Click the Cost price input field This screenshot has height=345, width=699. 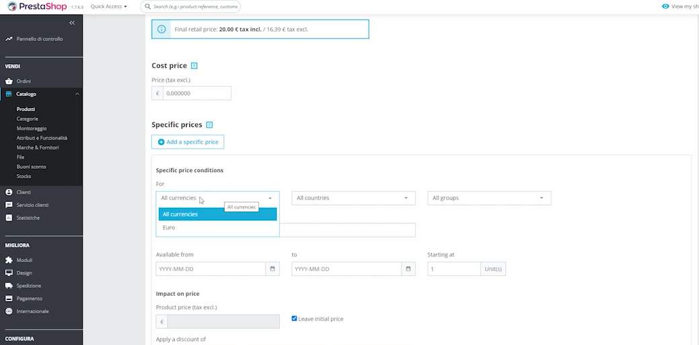[x=196, y=93]
